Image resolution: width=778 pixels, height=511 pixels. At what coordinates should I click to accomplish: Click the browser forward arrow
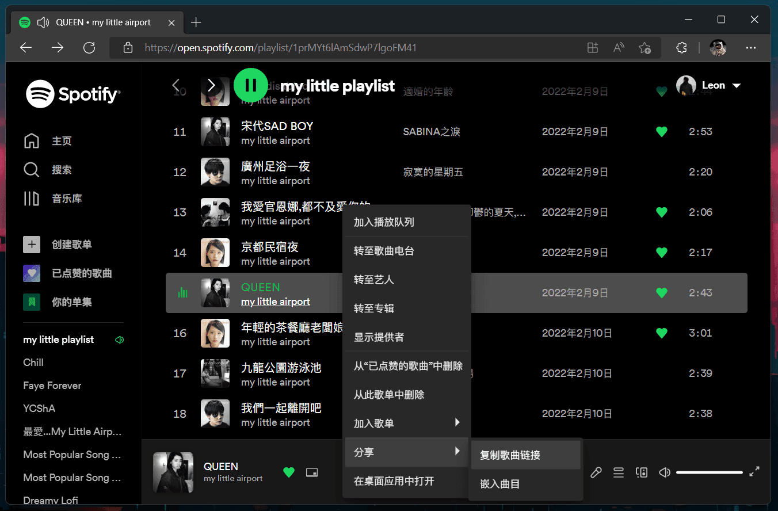pyautogui.click(x=58, y=48)
